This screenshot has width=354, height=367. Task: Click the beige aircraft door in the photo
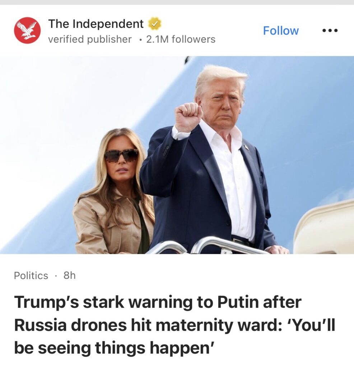pos(325,228)
